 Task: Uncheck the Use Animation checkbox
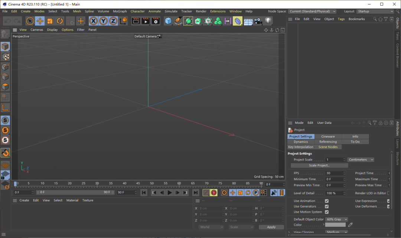pyautogui.click(x=327, y=201)
